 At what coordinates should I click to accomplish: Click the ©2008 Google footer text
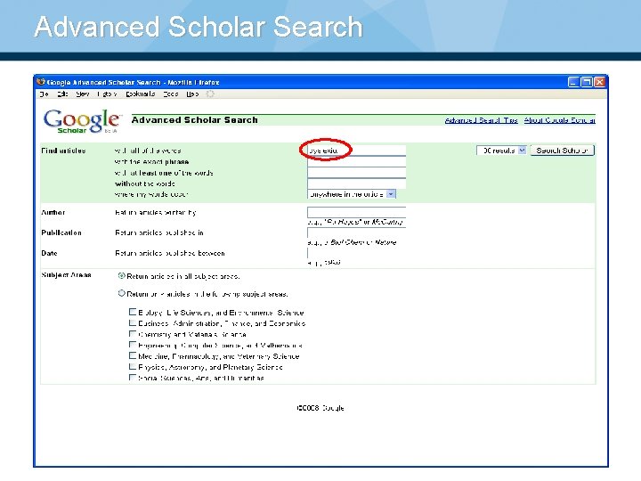tap(320, 408)
